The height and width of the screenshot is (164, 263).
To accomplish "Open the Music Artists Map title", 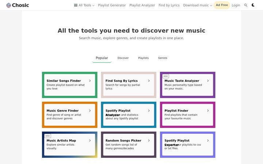I will [x=61, y=141].
